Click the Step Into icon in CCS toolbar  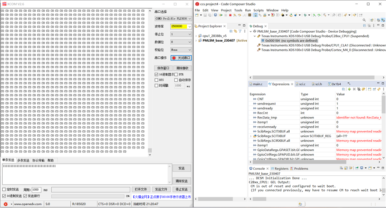(235, 15)
